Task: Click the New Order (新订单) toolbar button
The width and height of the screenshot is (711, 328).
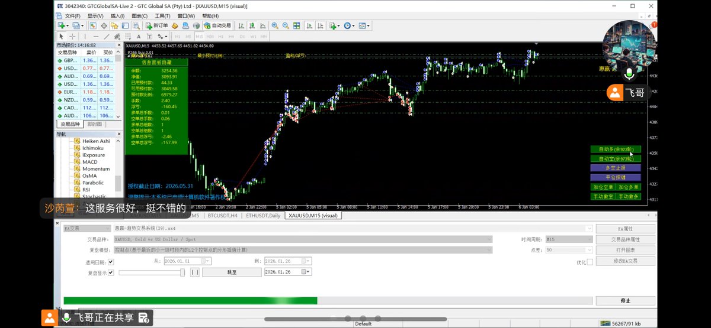Action: point(157,26)
